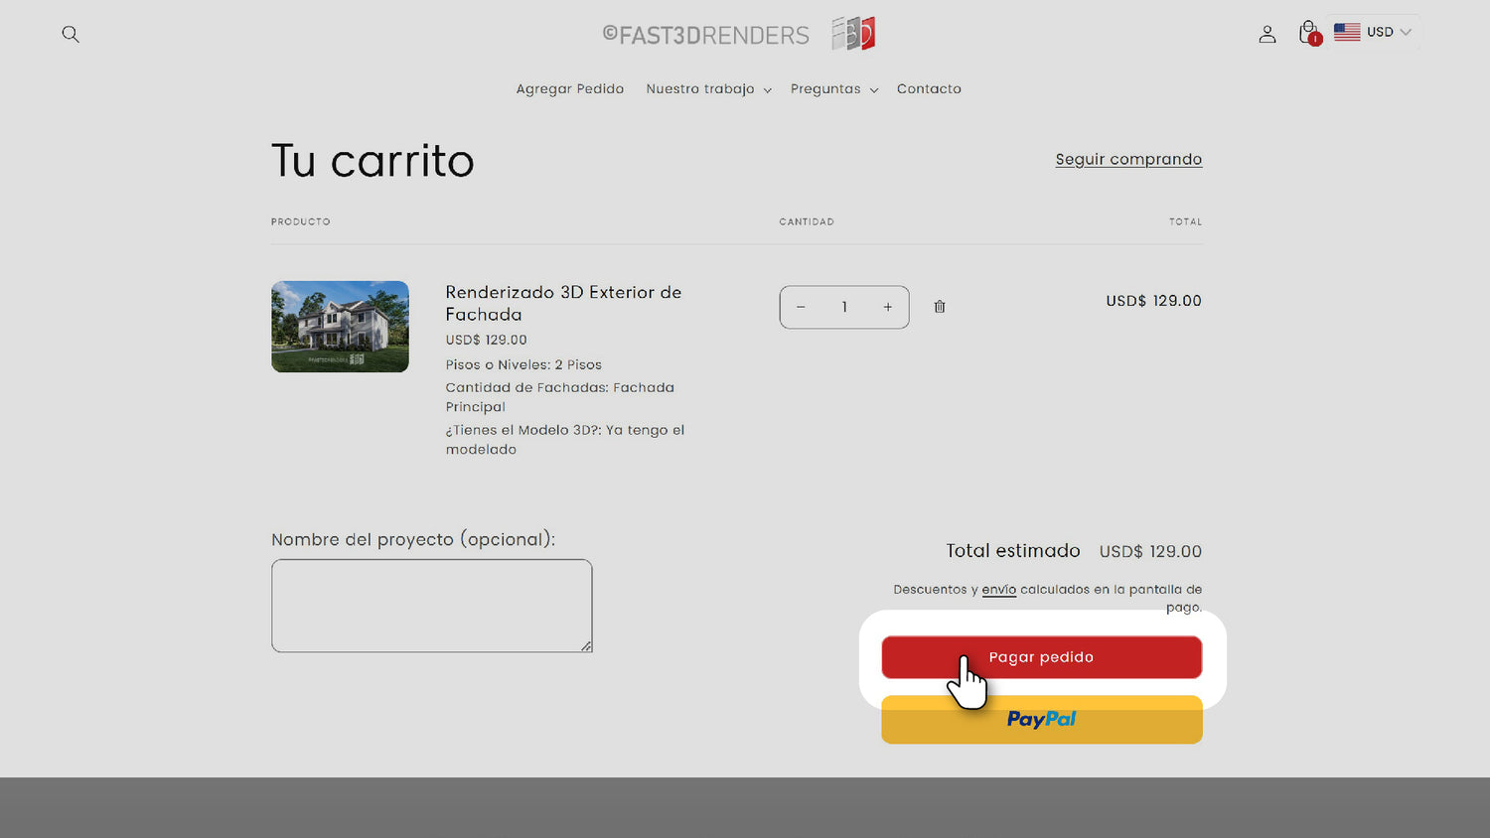Open the Contacto menu item
Screen dimensions: 1490x838
pos(929,89)
